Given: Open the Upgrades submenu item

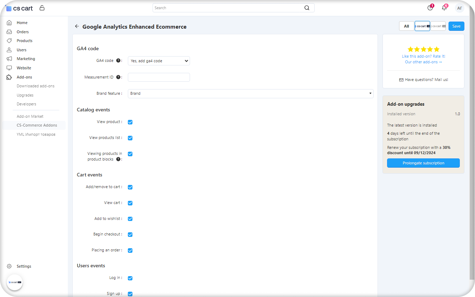Looking at the screenshot, I should (x=25, y=95).
